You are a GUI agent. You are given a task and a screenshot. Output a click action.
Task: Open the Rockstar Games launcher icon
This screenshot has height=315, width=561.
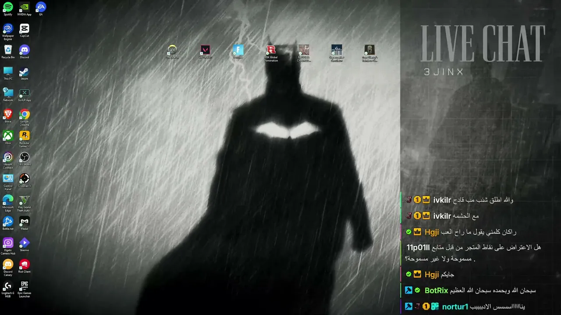point(25,139)
